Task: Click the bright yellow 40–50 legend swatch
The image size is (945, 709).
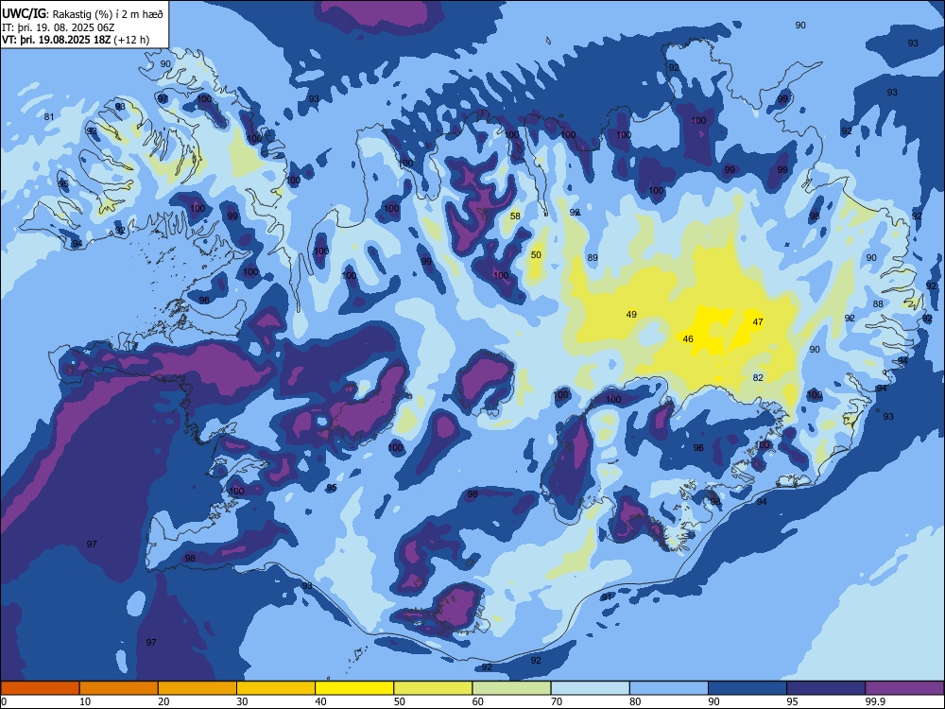Action: [x=354, y=688]
